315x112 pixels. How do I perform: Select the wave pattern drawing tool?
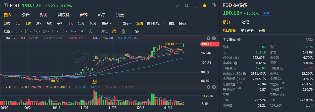coord(36,31)
